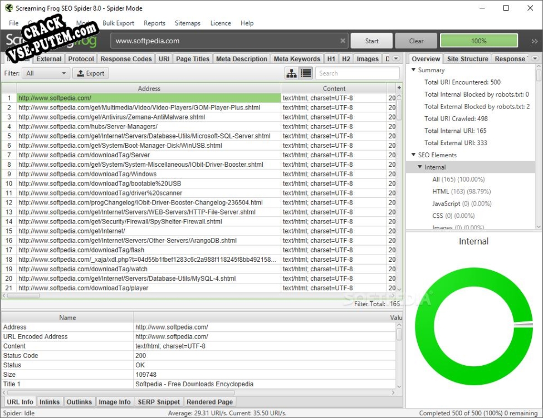Open the Response Codes tab
The width and height of the screenshot is (543, 418).
(126, 59)
